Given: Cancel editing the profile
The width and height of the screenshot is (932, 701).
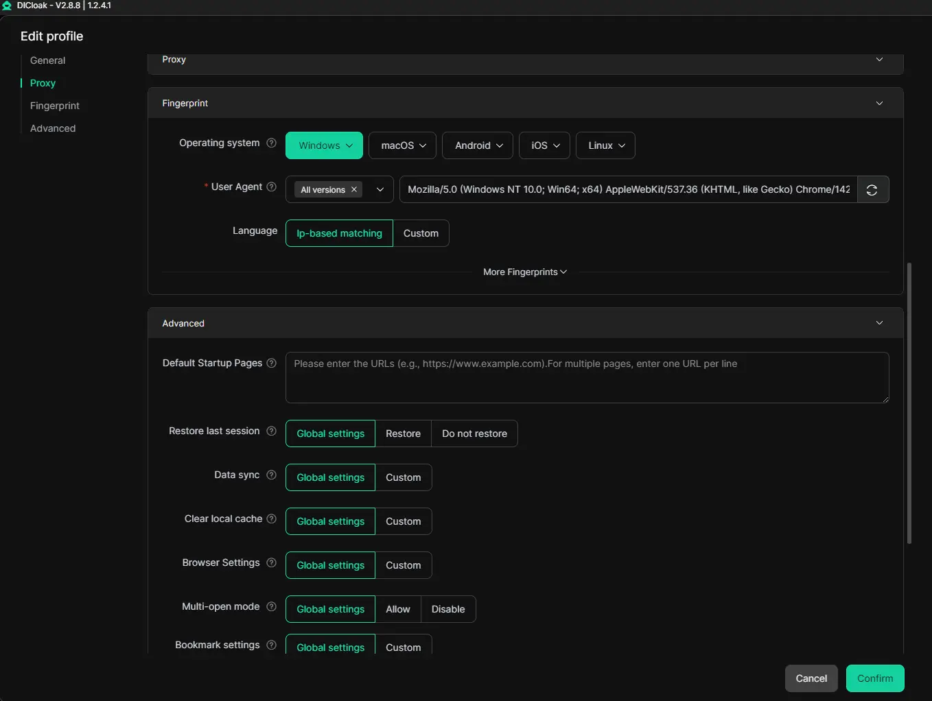Looking at the screenshot, I should click(x=811, y=678).
